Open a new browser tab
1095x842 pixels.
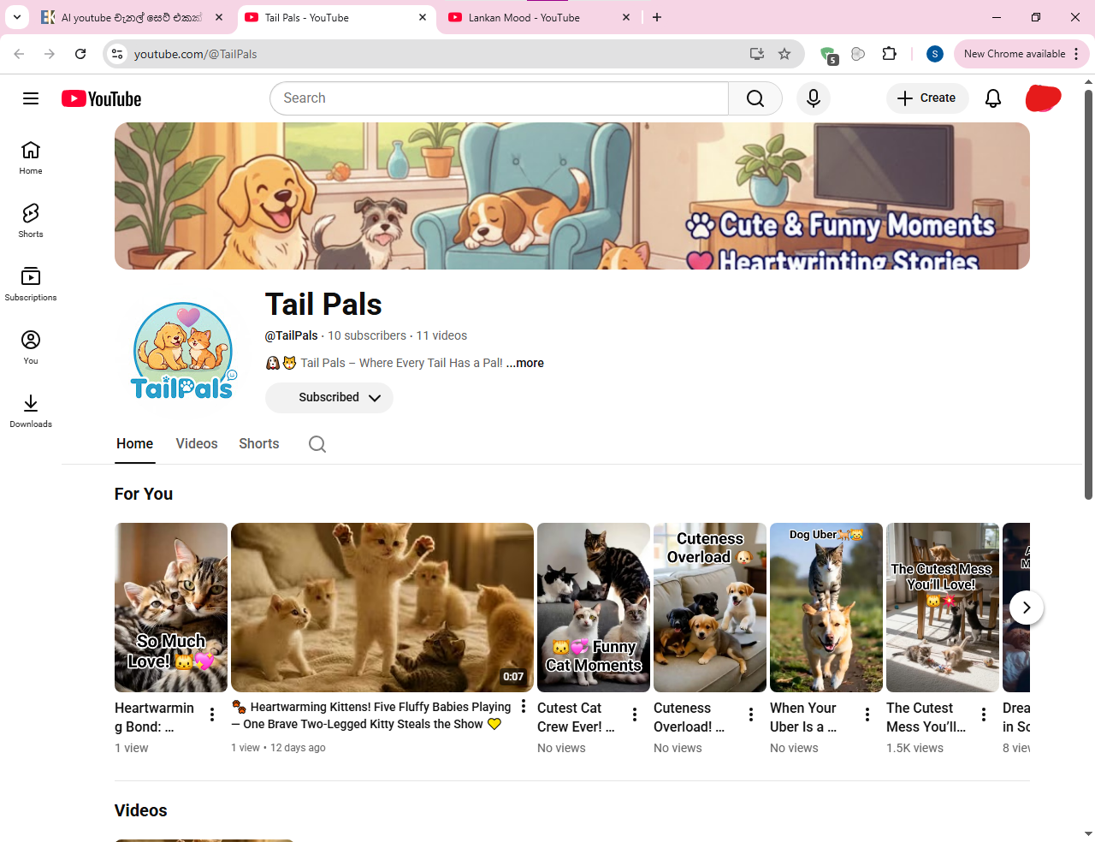pos(657,17)
